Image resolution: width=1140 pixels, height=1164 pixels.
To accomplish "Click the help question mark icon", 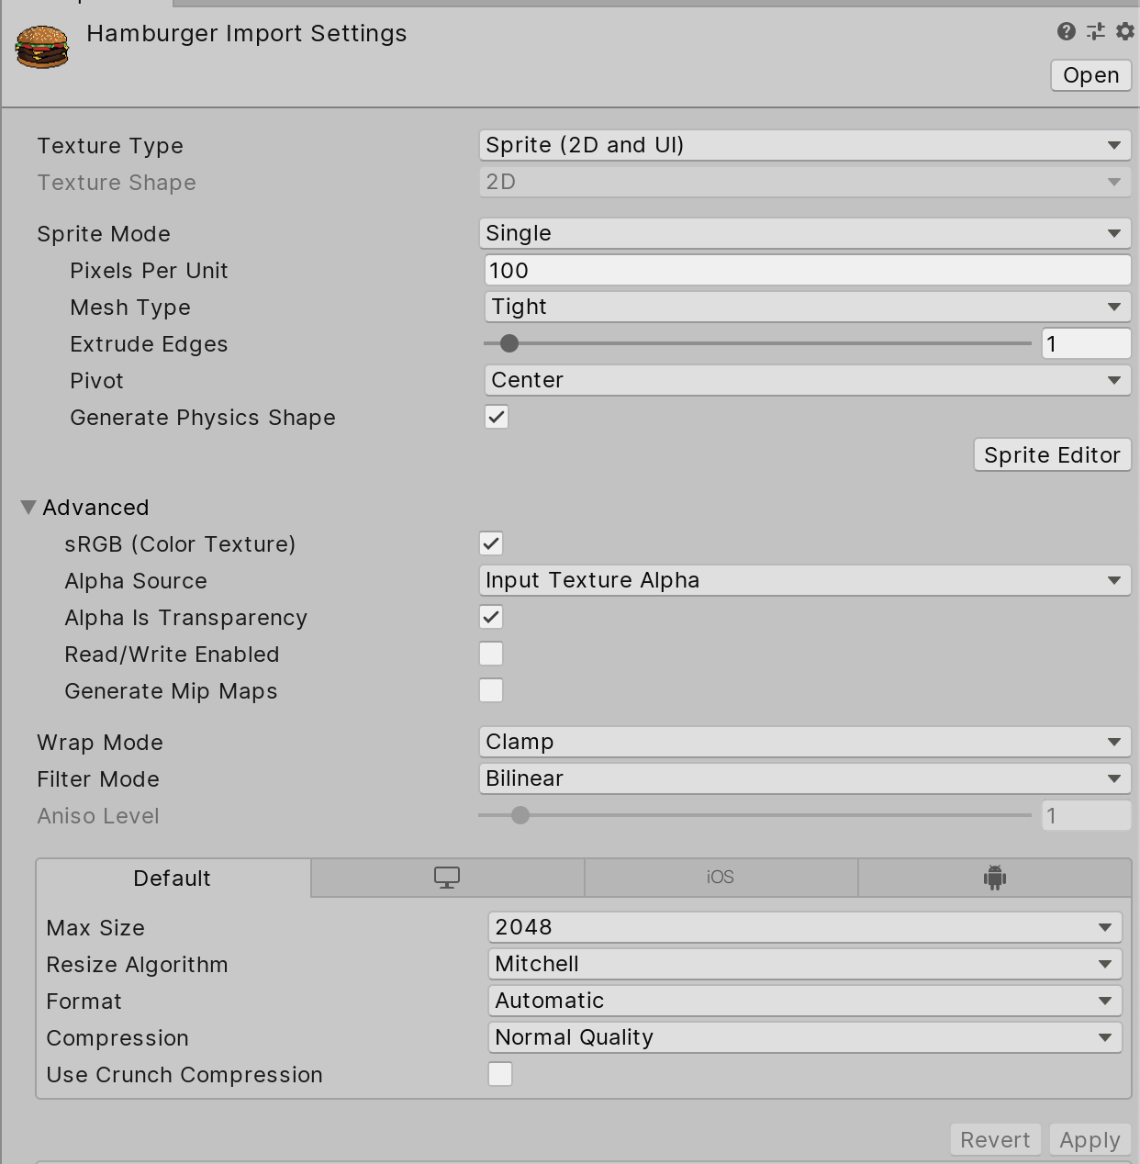I will pyautogui.click(x=1066, y=32).
